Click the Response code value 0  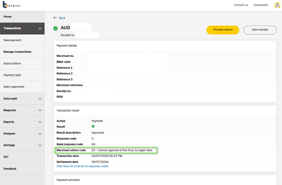(x=93, y=139)
